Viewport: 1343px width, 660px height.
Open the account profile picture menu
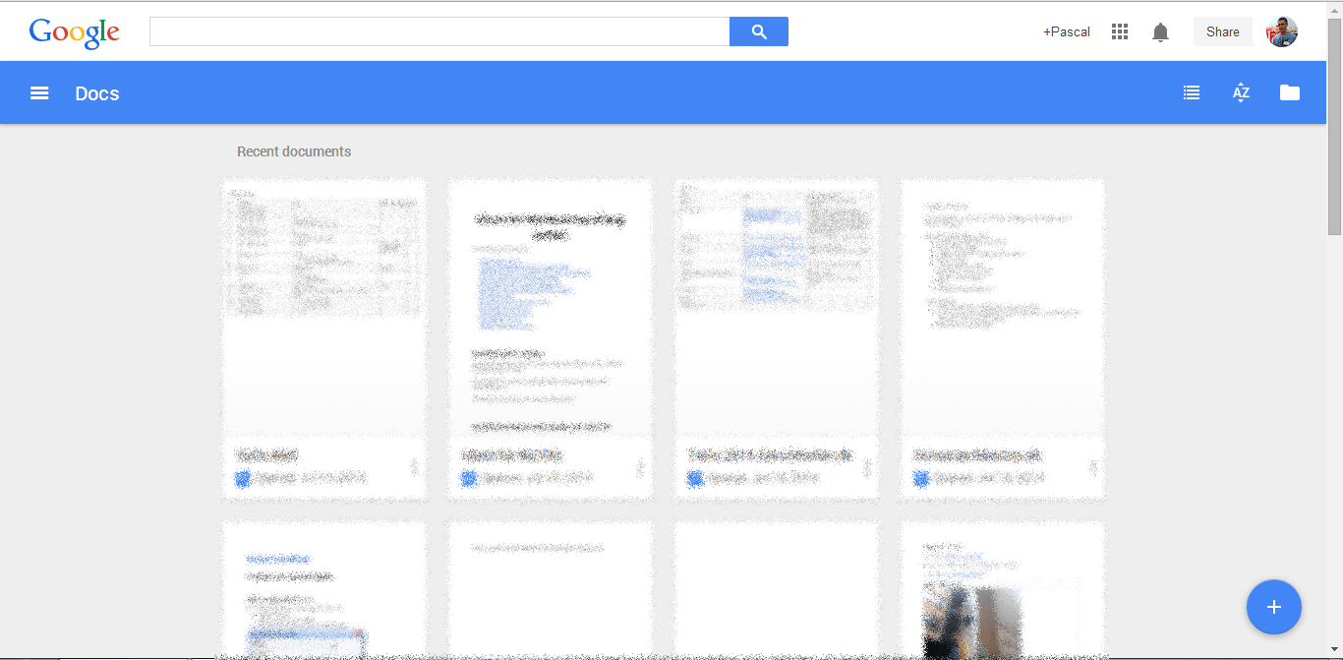pyautogui.click(x=1281, y=31)
